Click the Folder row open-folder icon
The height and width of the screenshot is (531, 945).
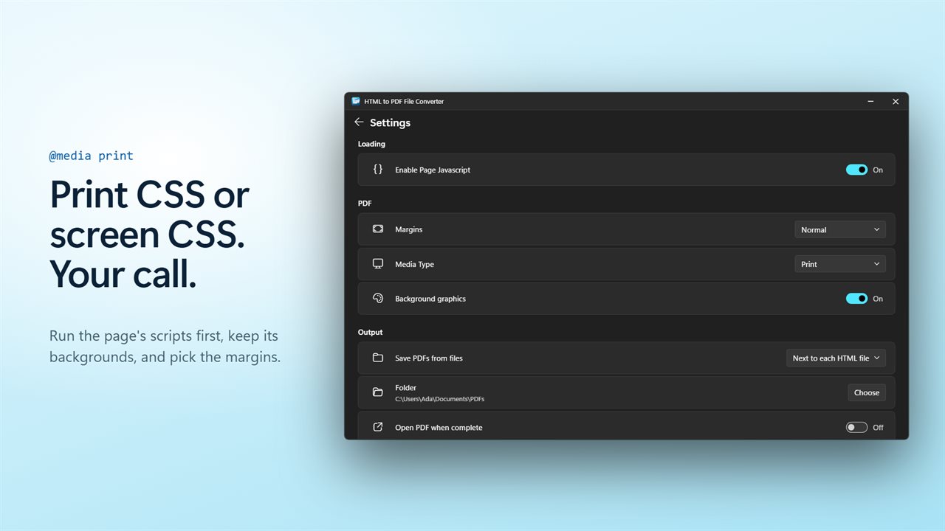coord(378,392)
